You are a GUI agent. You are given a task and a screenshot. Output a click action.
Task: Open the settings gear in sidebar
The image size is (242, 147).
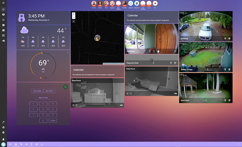point(3,132)
